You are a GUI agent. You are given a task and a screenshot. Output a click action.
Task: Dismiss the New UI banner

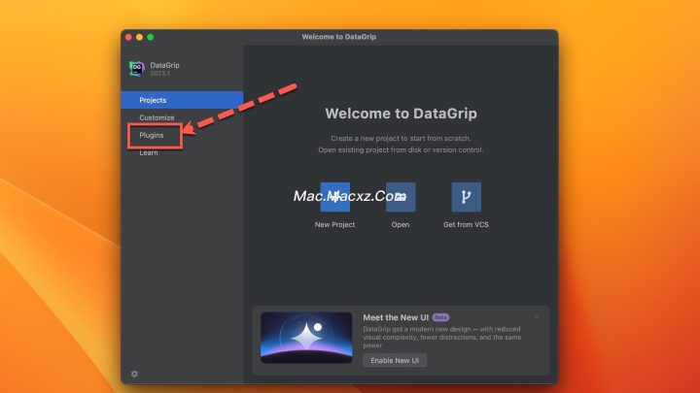pos(536,317)
